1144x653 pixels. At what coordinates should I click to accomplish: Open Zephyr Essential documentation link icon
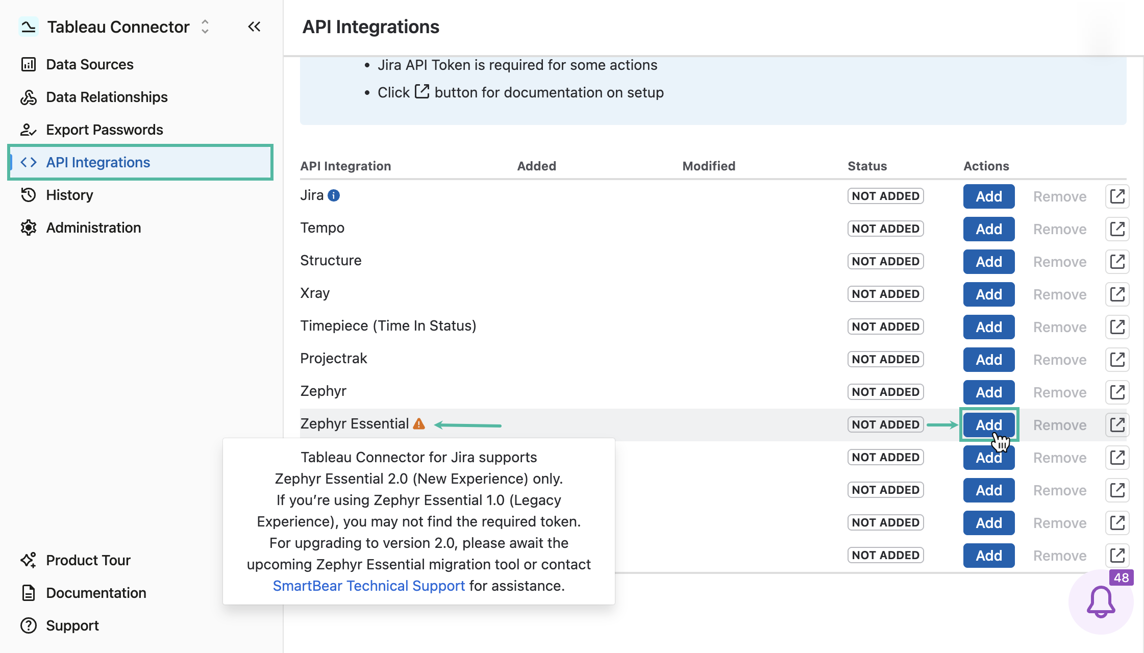click(1117, 425)
